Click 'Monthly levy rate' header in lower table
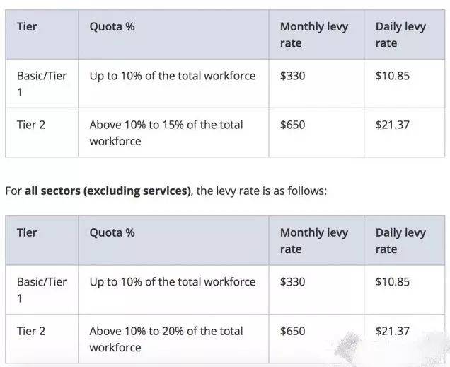450x367 pixels. [313, 241]
